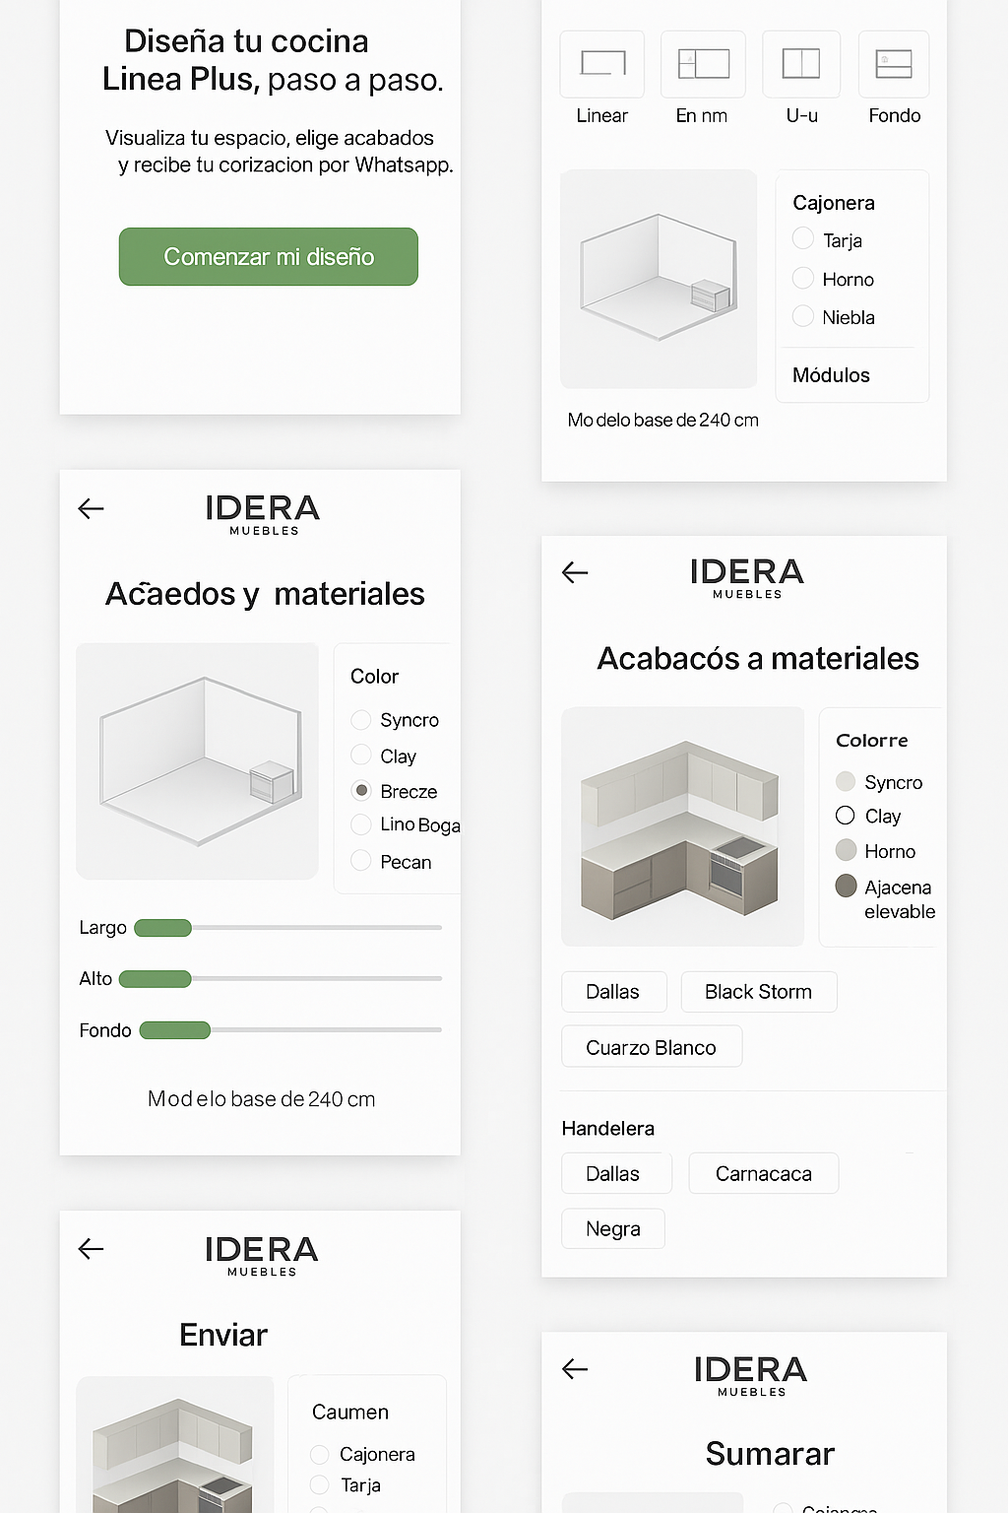The height and width of the screenshot is (1513, 1008).
Task: Tap the back arrow above Acabacós a materiales
Action: point(574,572)
